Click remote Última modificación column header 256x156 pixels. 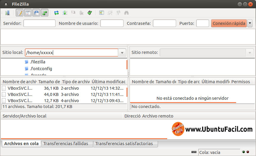pos(215,82)
